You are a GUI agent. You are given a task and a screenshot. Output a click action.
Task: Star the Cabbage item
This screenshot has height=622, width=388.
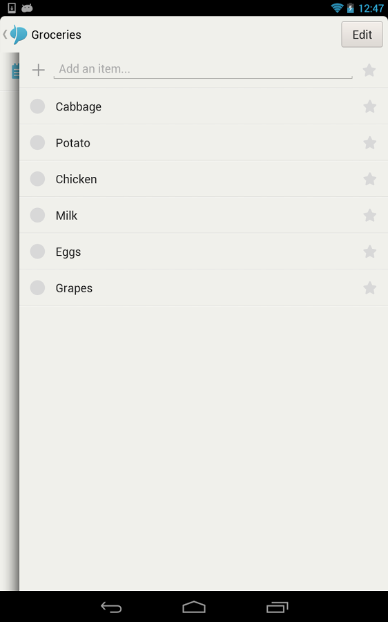click(369, 106)
